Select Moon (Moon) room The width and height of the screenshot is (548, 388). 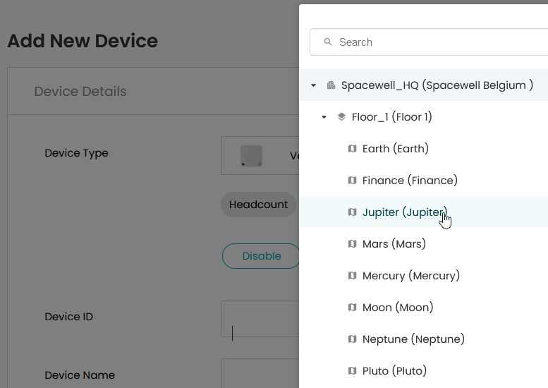(x=424, y=308)
